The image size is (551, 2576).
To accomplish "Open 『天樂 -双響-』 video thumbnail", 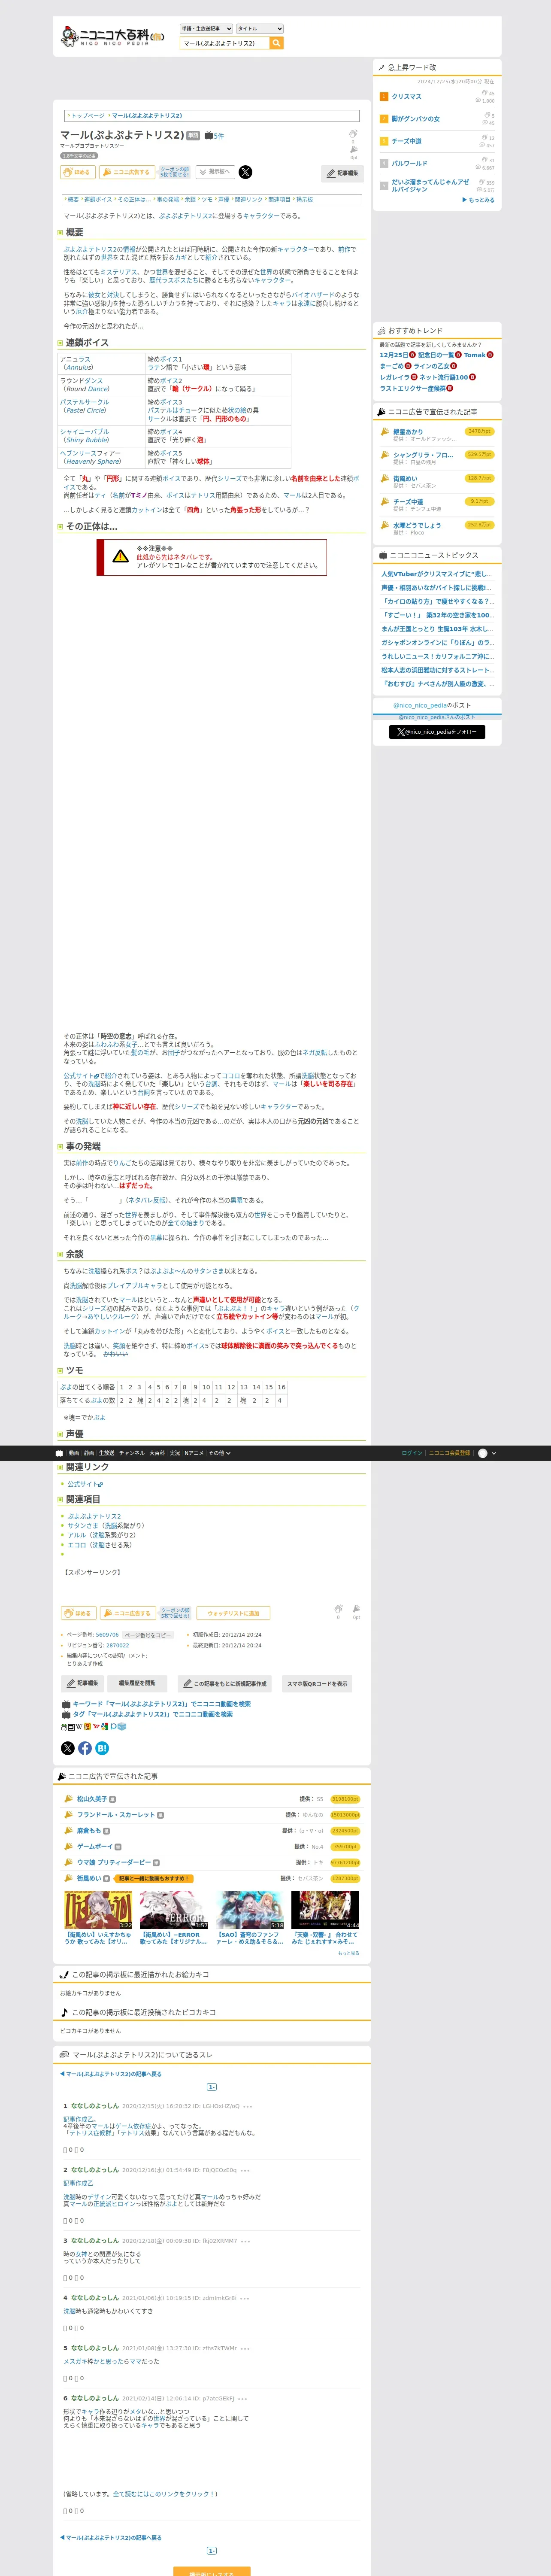I will (325, 1910).
